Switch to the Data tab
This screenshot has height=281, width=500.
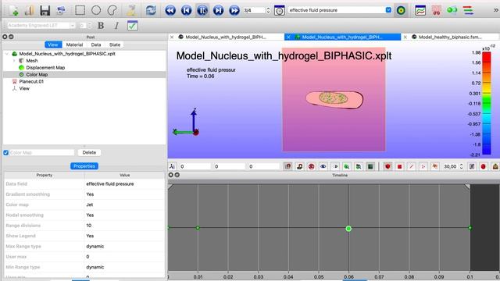coord(95,44)
